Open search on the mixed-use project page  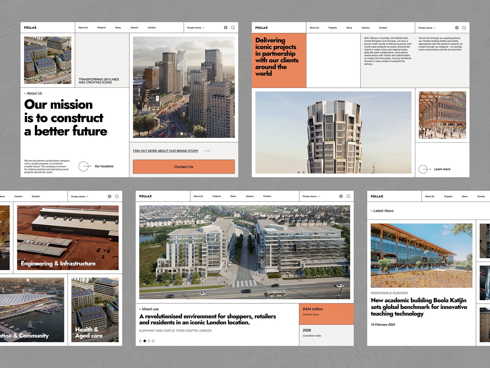[348, 196]
